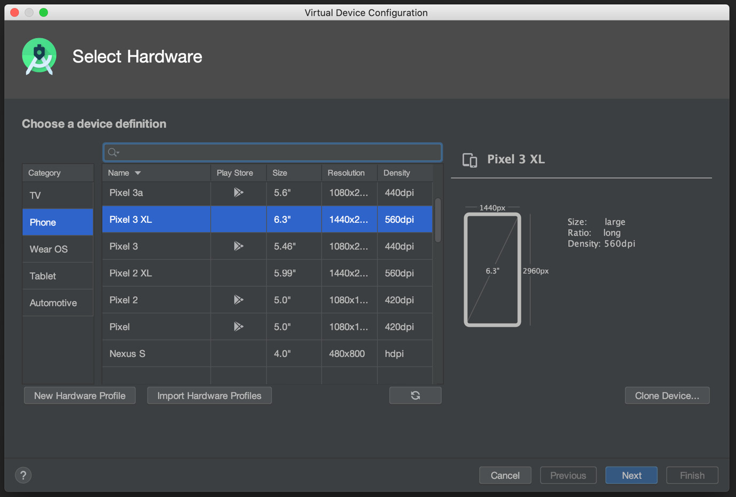Click the 4.0" size cell

click(294, 353)
